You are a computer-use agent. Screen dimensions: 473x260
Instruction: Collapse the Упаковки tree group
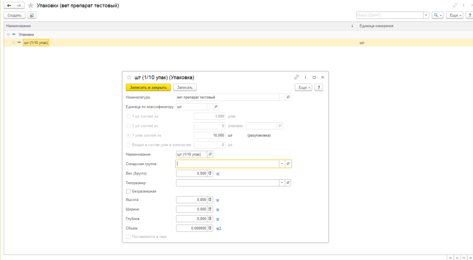[8, 35]
